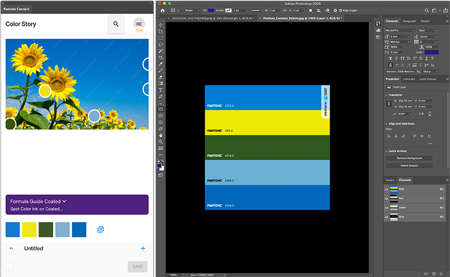450x277 pixels.
Task: Hide the Green channel eye icon
Action: tap(387, 208)
